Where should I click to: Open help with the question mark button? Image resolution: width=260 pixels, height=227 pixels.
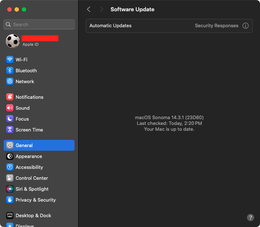coord(251,218)
